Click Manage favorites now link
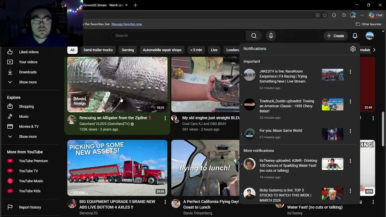Viewport: 386px width, 217px height. (127, 24)
